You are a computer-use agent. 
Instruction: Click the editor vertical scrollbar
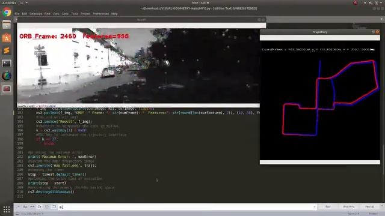[x=384, y=160]
